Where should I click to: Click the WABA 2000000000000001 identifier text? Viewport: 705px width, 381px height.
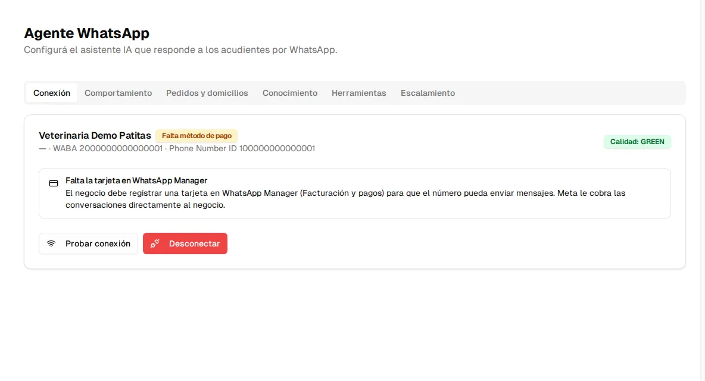point(107,149)
